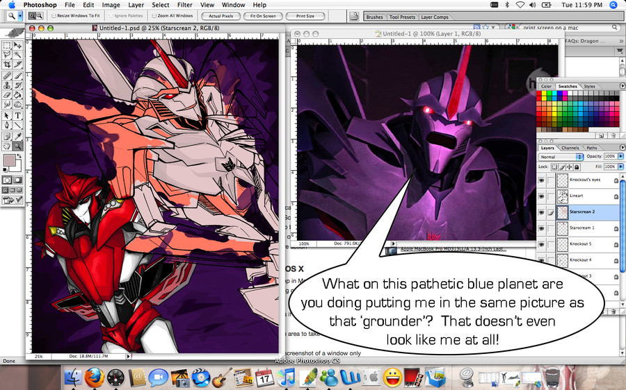Open the Tool Presets palette well tab
Viewport: 626px width, 390px height.
click(402, 17)
